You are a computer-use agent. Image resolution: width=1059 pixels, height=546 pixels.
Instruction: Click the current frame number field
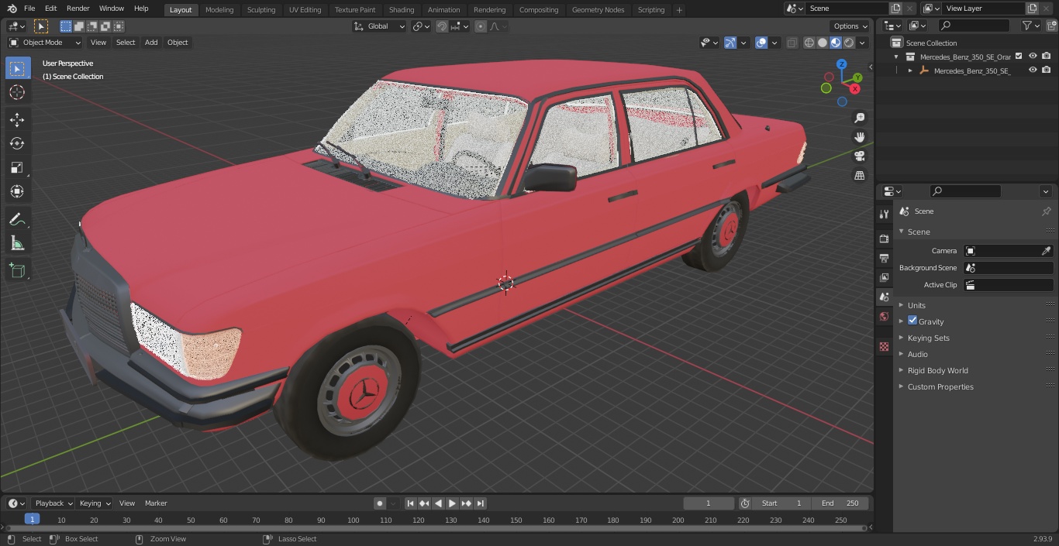coord(709,503)
